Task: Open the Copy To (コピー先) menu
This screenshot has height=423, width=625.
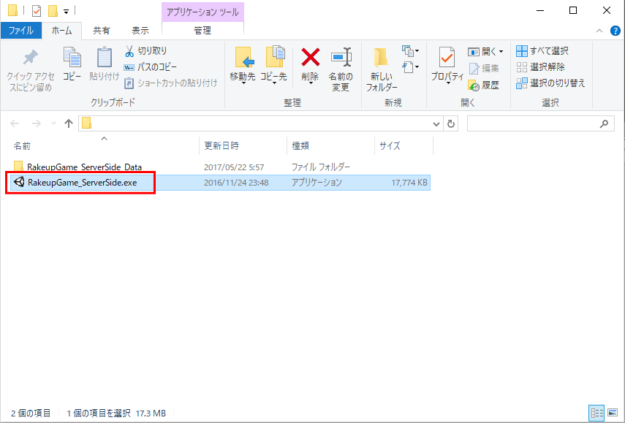Action: (x=274, y=66)
